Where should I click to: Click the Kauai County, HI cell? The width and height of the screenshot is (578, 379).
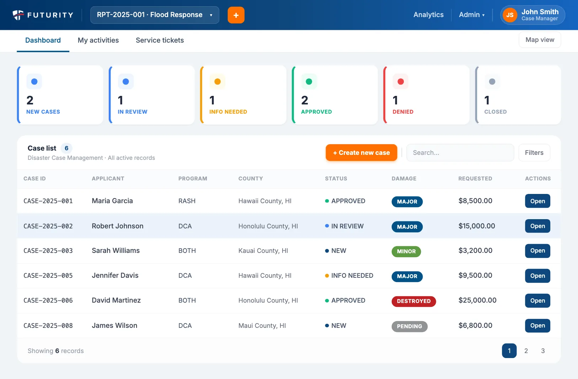(263, 251)
